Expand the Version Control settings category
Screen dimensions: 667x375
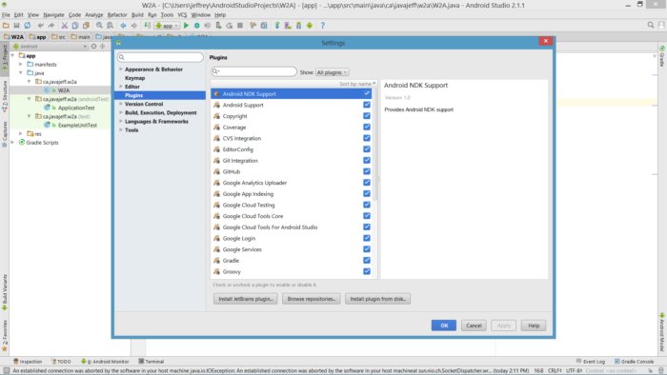tap(121, 104)
